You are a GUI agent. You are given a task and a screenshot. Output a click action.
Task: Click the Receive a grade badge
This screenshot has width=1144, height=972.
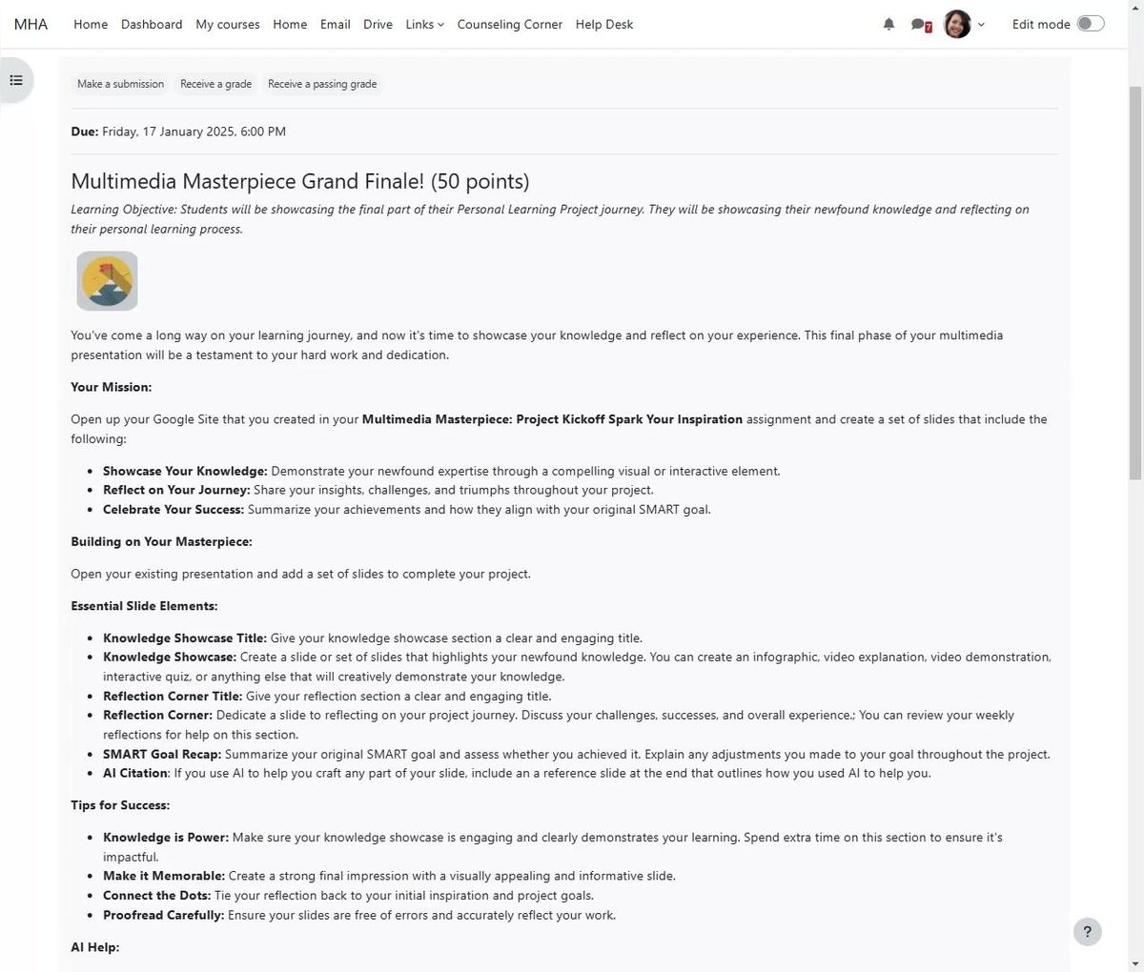pos(215,84)
